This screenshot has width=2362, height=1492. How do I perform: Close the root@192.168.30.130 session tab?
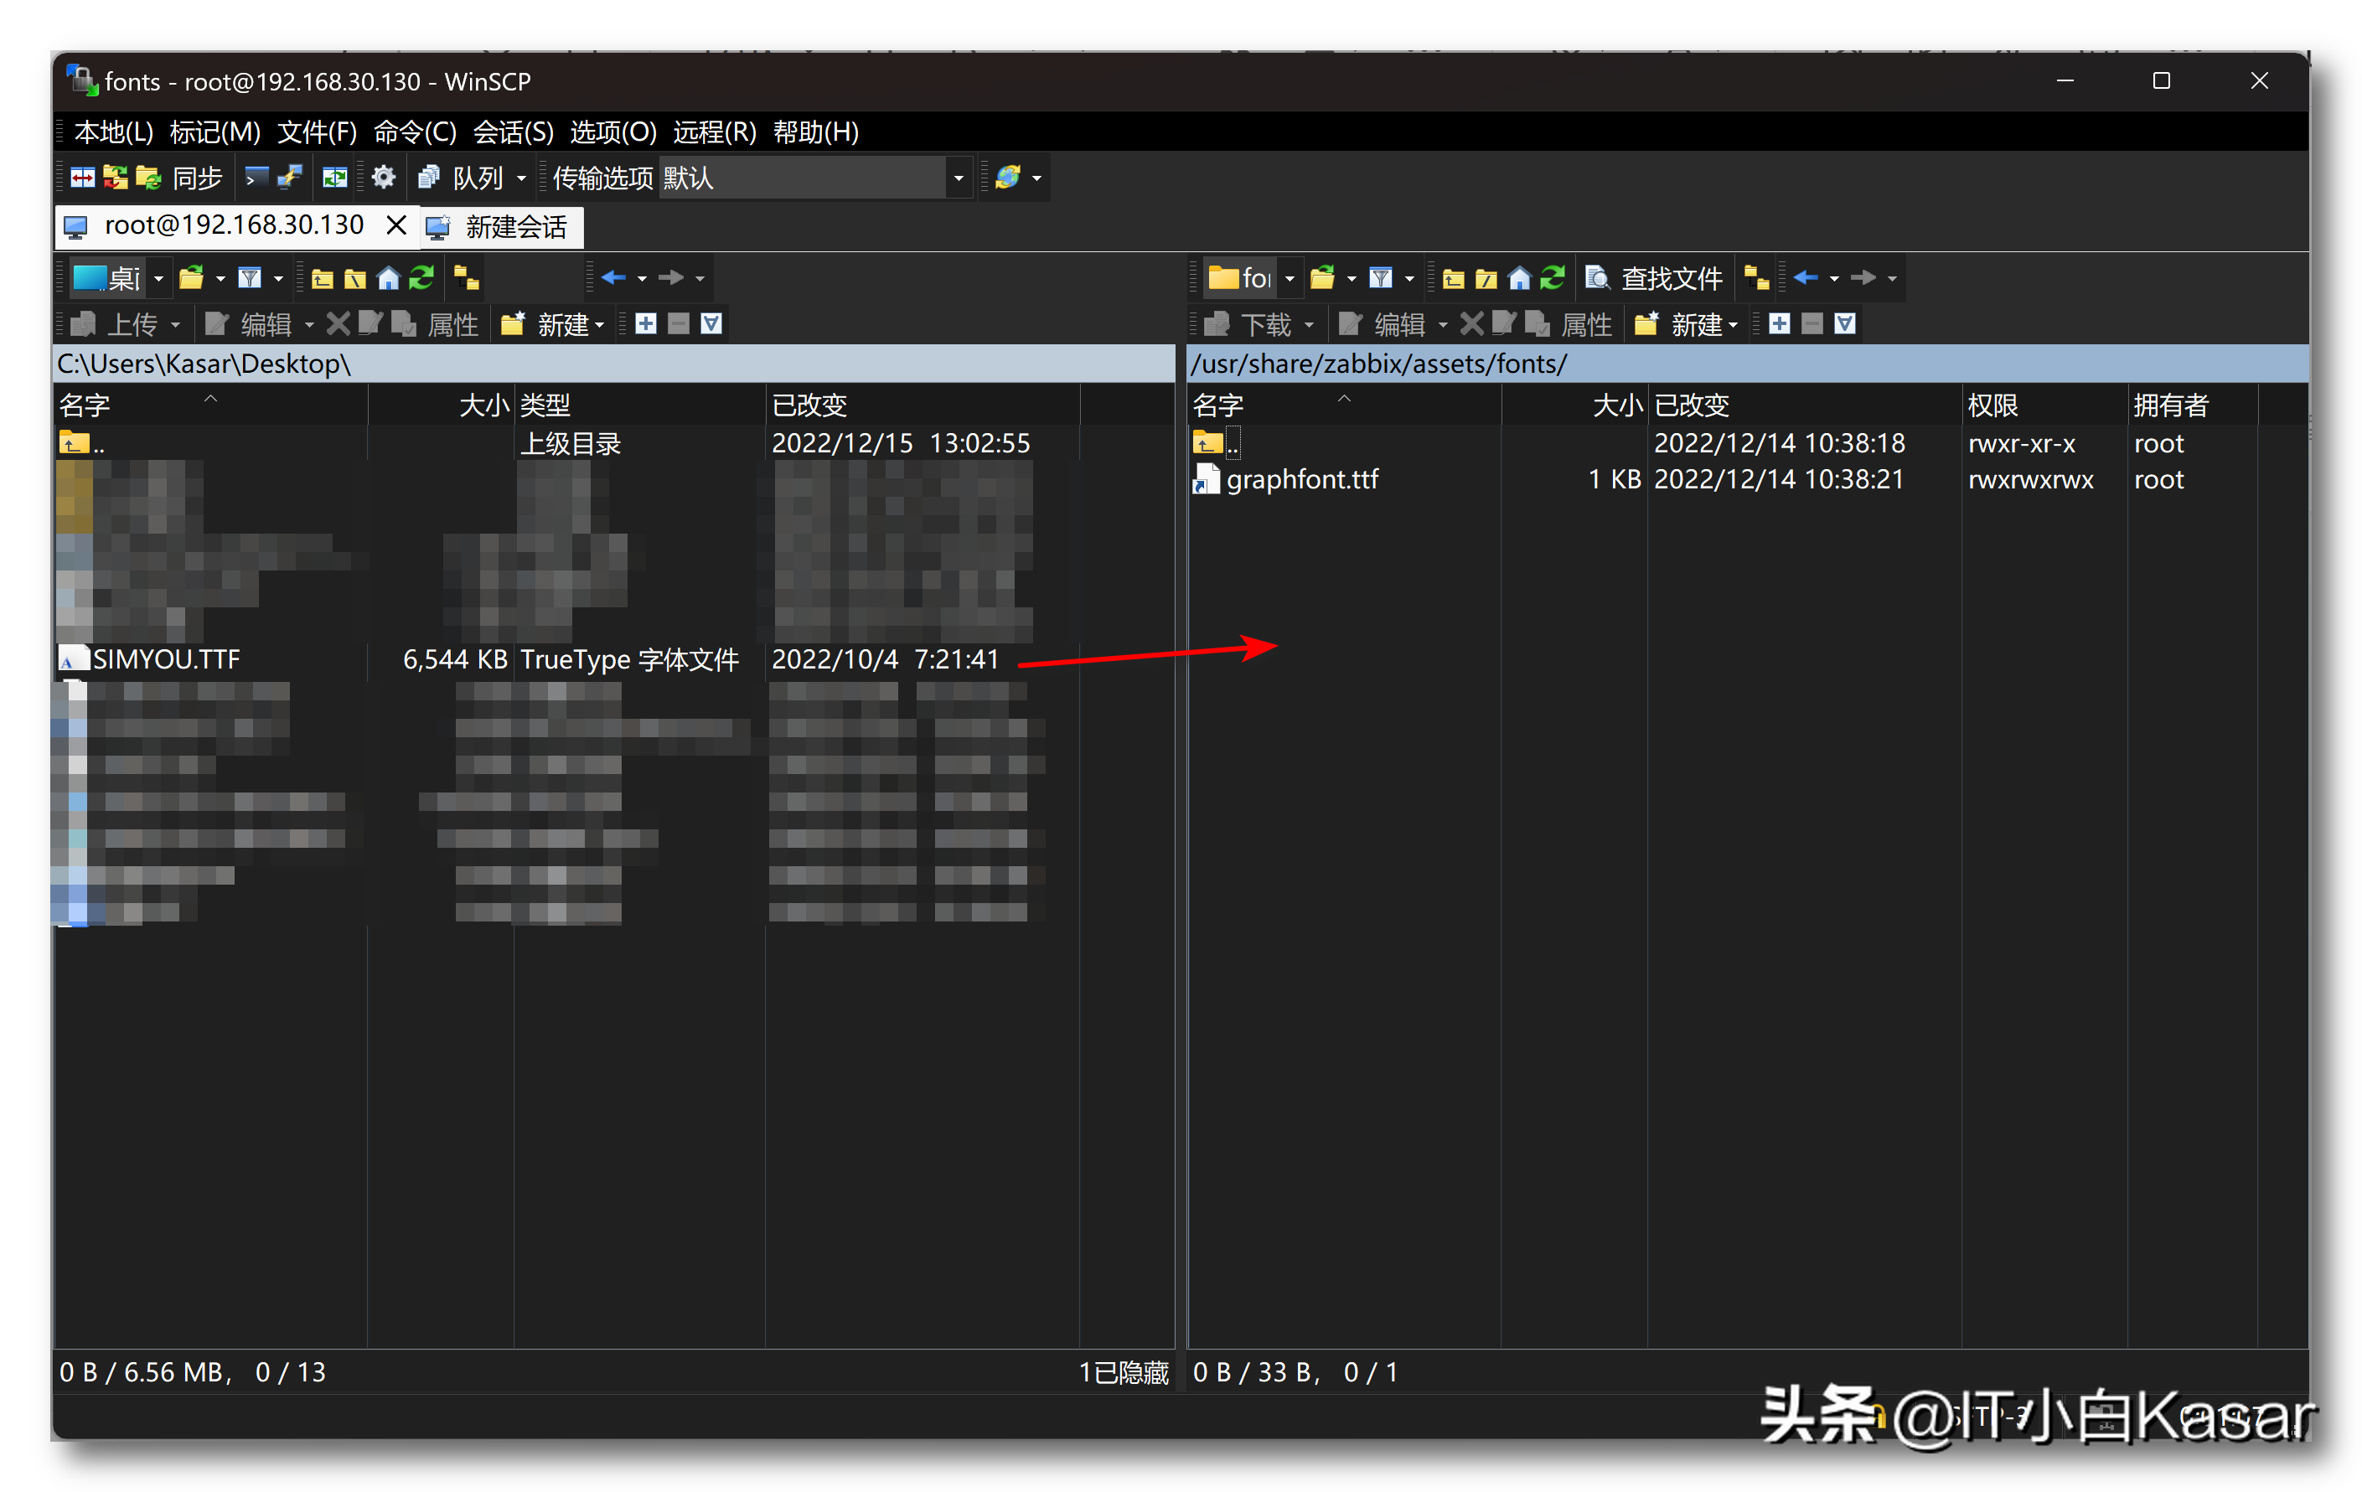tap(396, 225)
